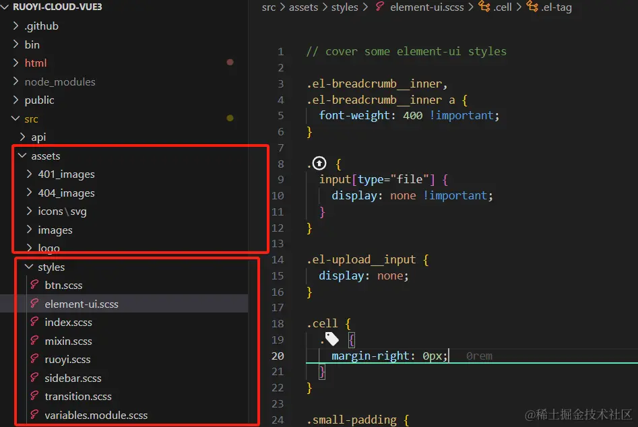
Task: Click the src breadcrumb segment
Action: (x=269, y=7)
